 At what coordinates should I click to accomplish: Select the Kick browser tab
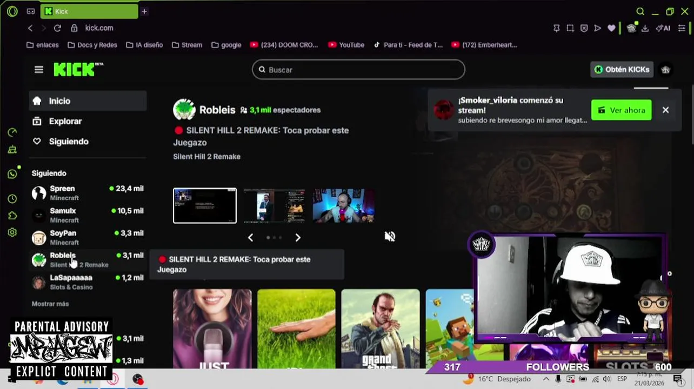(90, 11)
